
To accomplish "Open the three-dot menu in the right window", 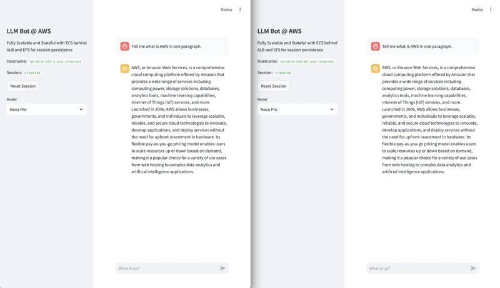I will point(491,9).
